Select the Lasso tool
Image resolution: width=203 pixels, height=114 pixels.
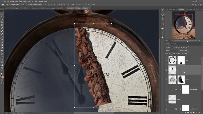[x=2, y=17]
